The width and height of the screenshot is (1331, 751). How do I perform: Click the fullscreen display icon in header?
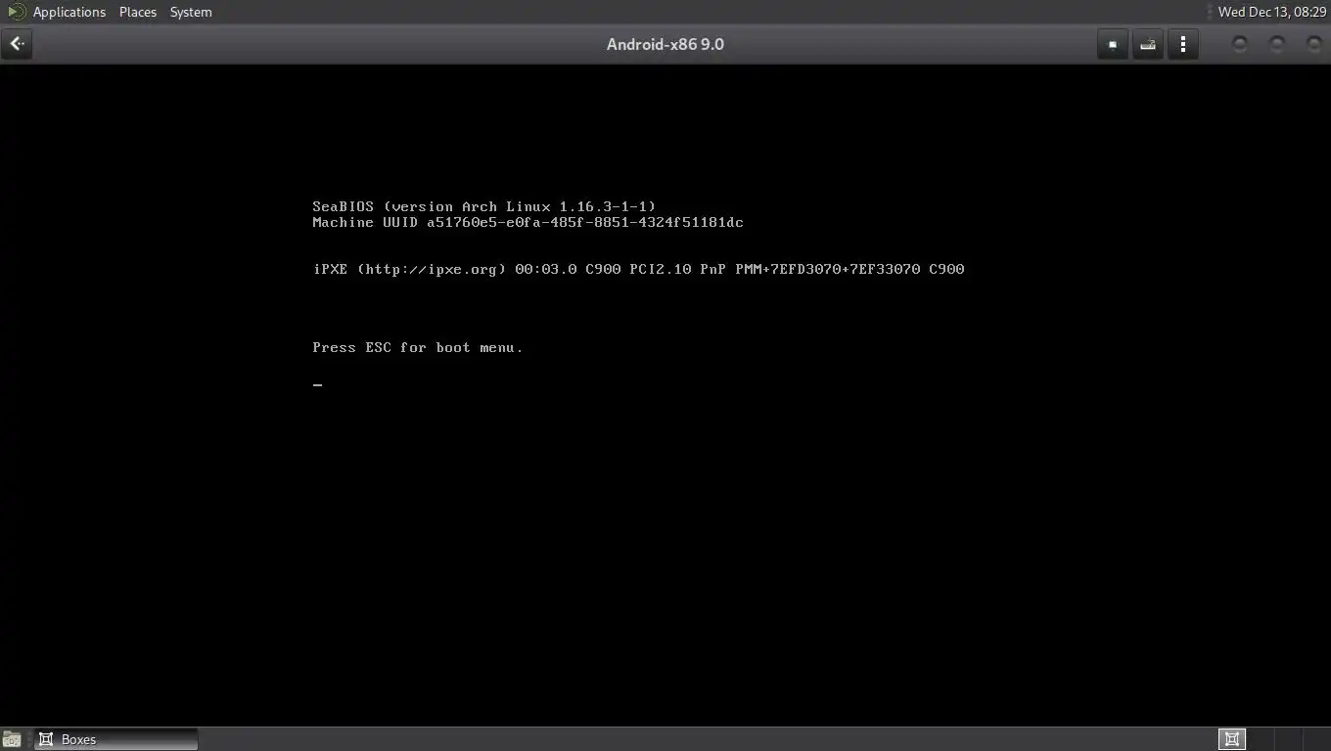tap(1113, 44)
